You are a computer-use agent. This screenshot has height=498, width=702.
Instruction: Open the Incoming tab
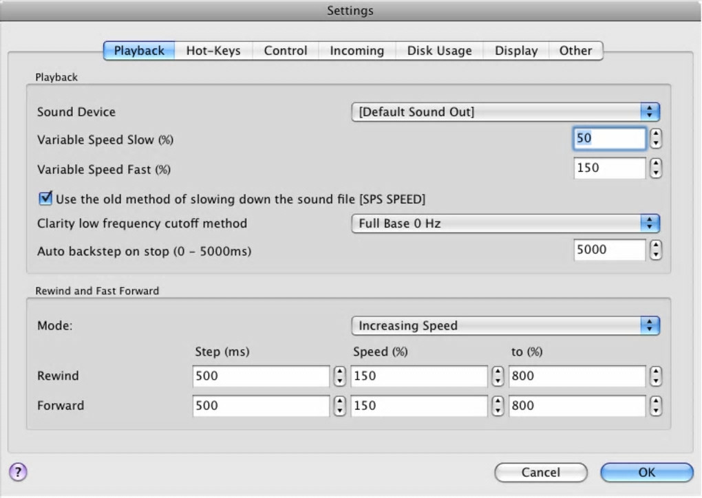click(x=357, y=51)
